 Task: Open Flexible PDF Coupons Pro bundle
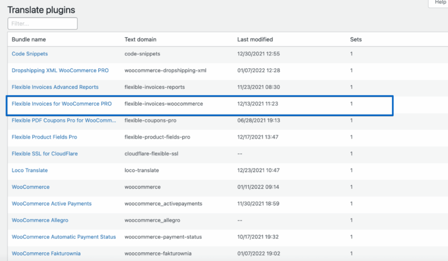[x=63, y=121]
